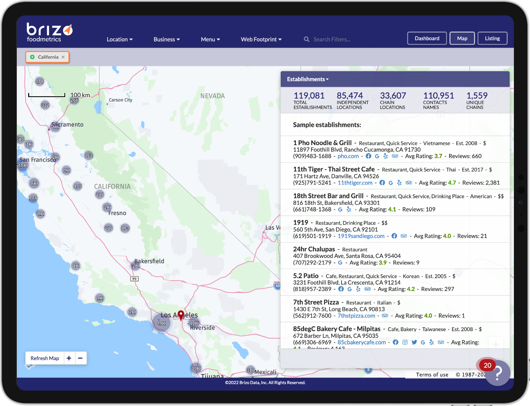The width and height of the screenshot is (530, 406).
Task: Open the Dashboard view
Action: [427, 38]
